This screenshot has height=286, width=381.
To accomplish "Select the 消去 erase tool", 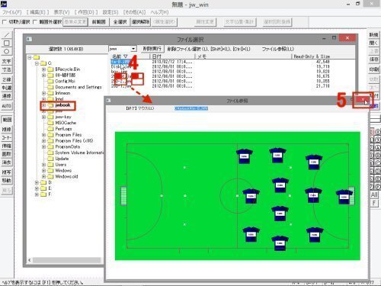I will pos(7,162).
